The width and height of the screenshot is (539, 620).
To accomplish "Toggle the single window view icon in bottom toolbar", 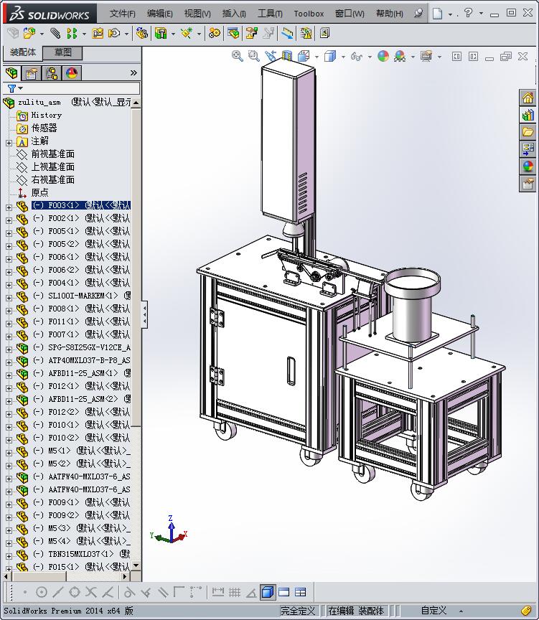I will (x=284, y=592).
